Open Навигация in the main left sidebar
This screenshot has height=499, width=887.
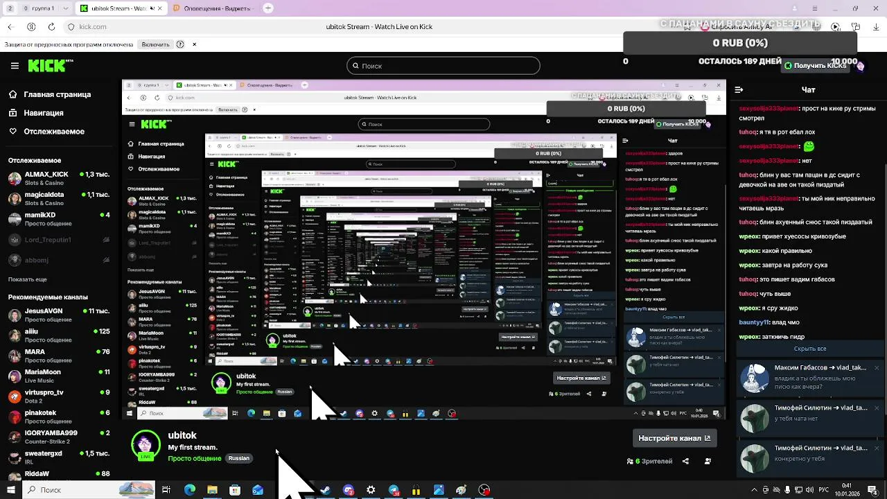tap(36, 113)
